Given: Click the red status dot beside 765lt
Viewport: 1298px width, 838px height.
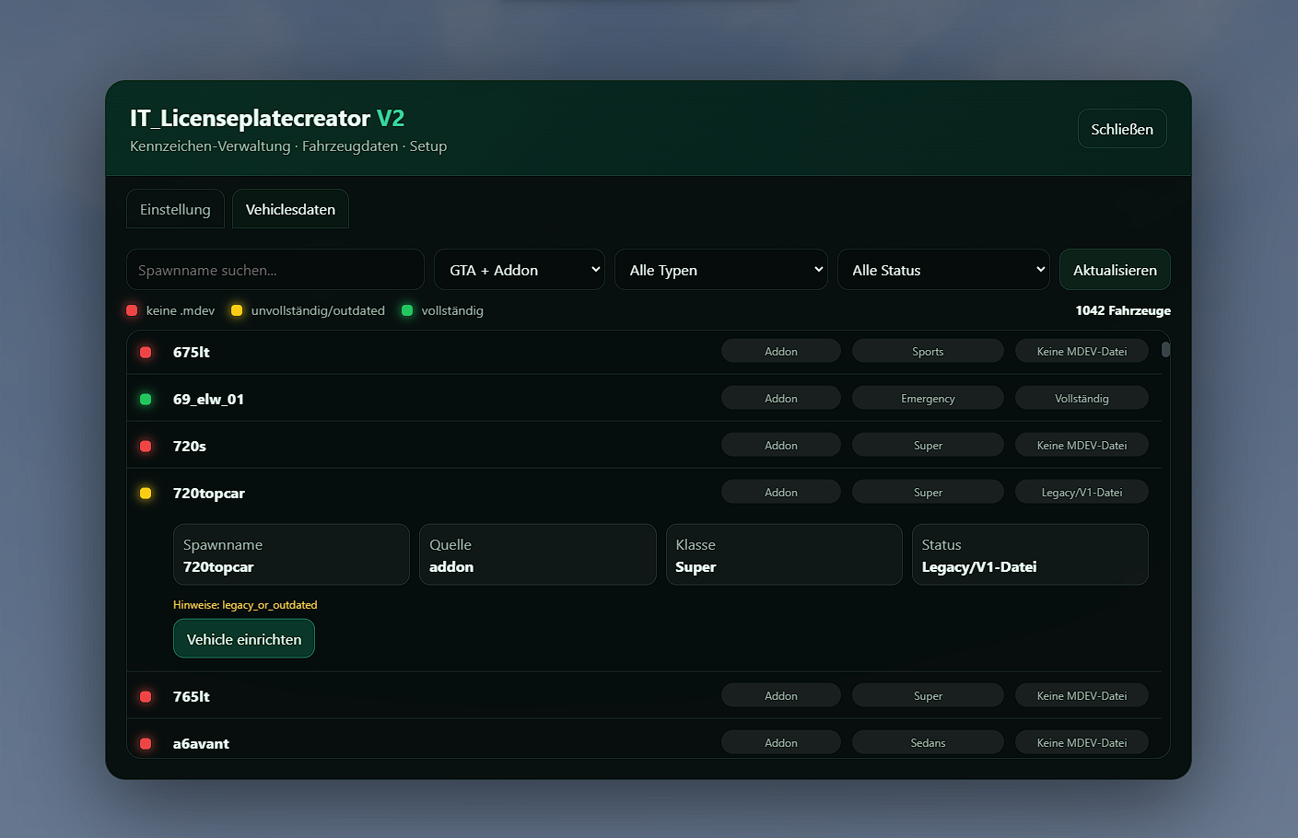Looking at the screenshot, I should pos(146,697).
